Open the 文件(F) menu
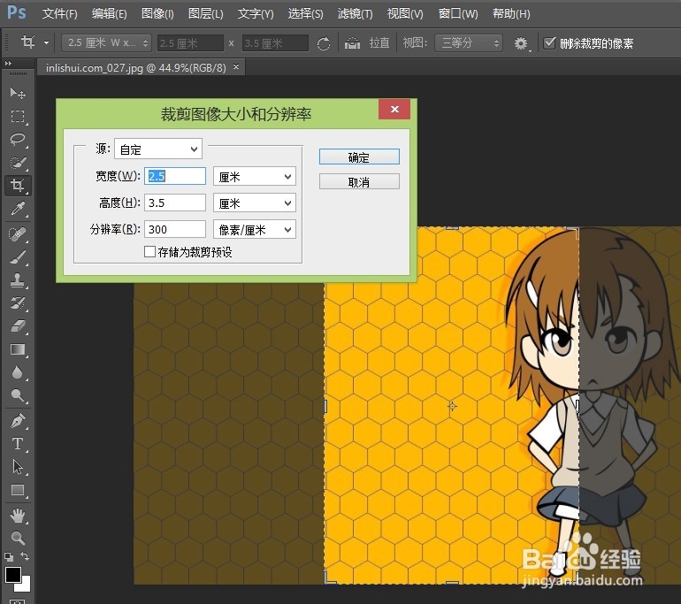Viewport: 681px width, 604px height. tap(59, 14)
